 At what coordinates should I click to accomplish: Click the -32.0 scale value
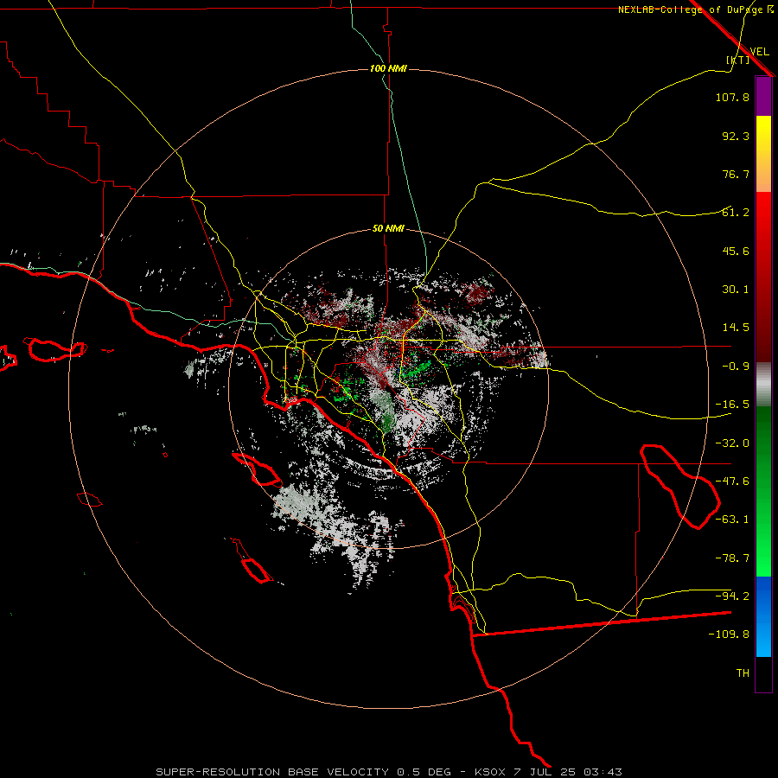point(732,443)
